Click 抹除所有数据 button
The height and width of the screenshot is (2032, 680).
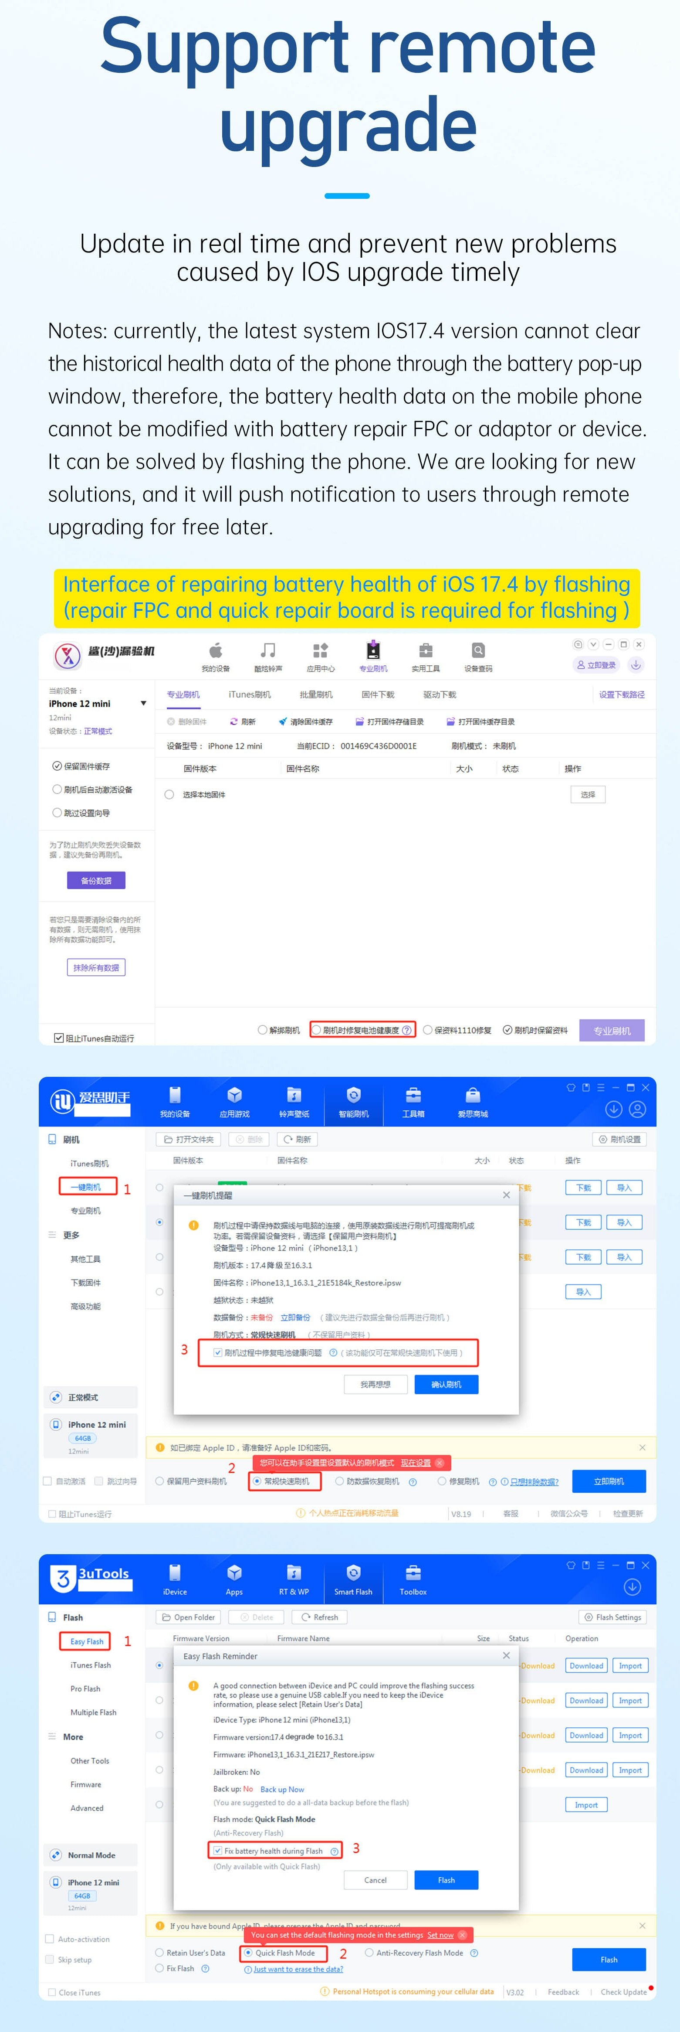coord(96,967)
